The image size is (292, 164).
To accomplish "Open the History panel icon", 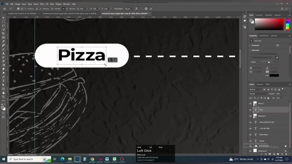I will point(245,16).
